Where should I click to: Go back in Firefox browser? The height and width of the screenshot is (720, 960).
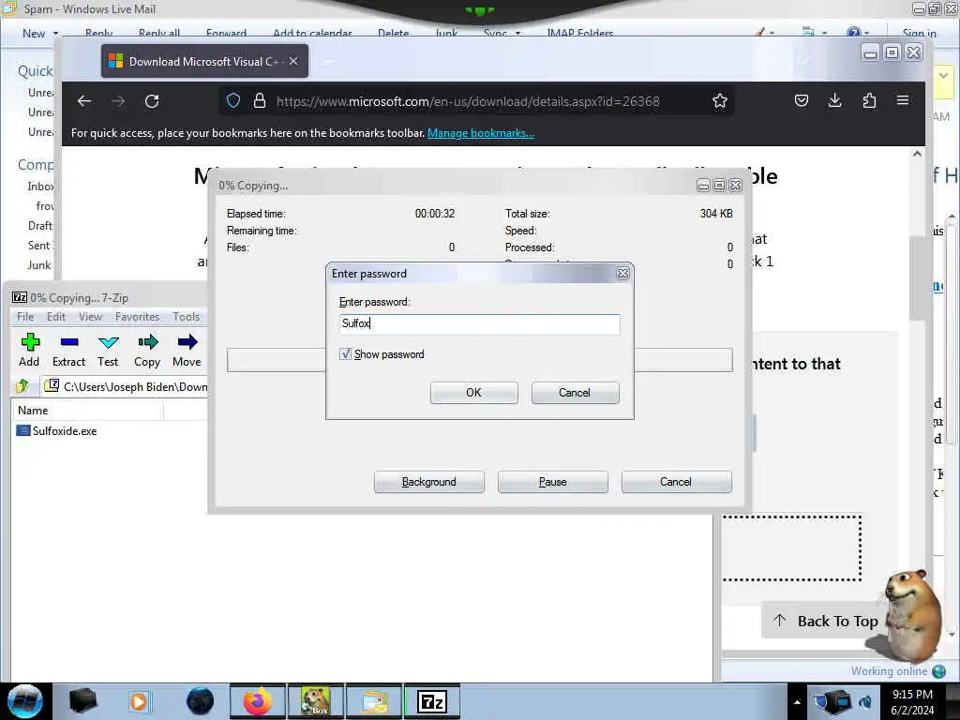pyautogui.click(x=84, y=101)
